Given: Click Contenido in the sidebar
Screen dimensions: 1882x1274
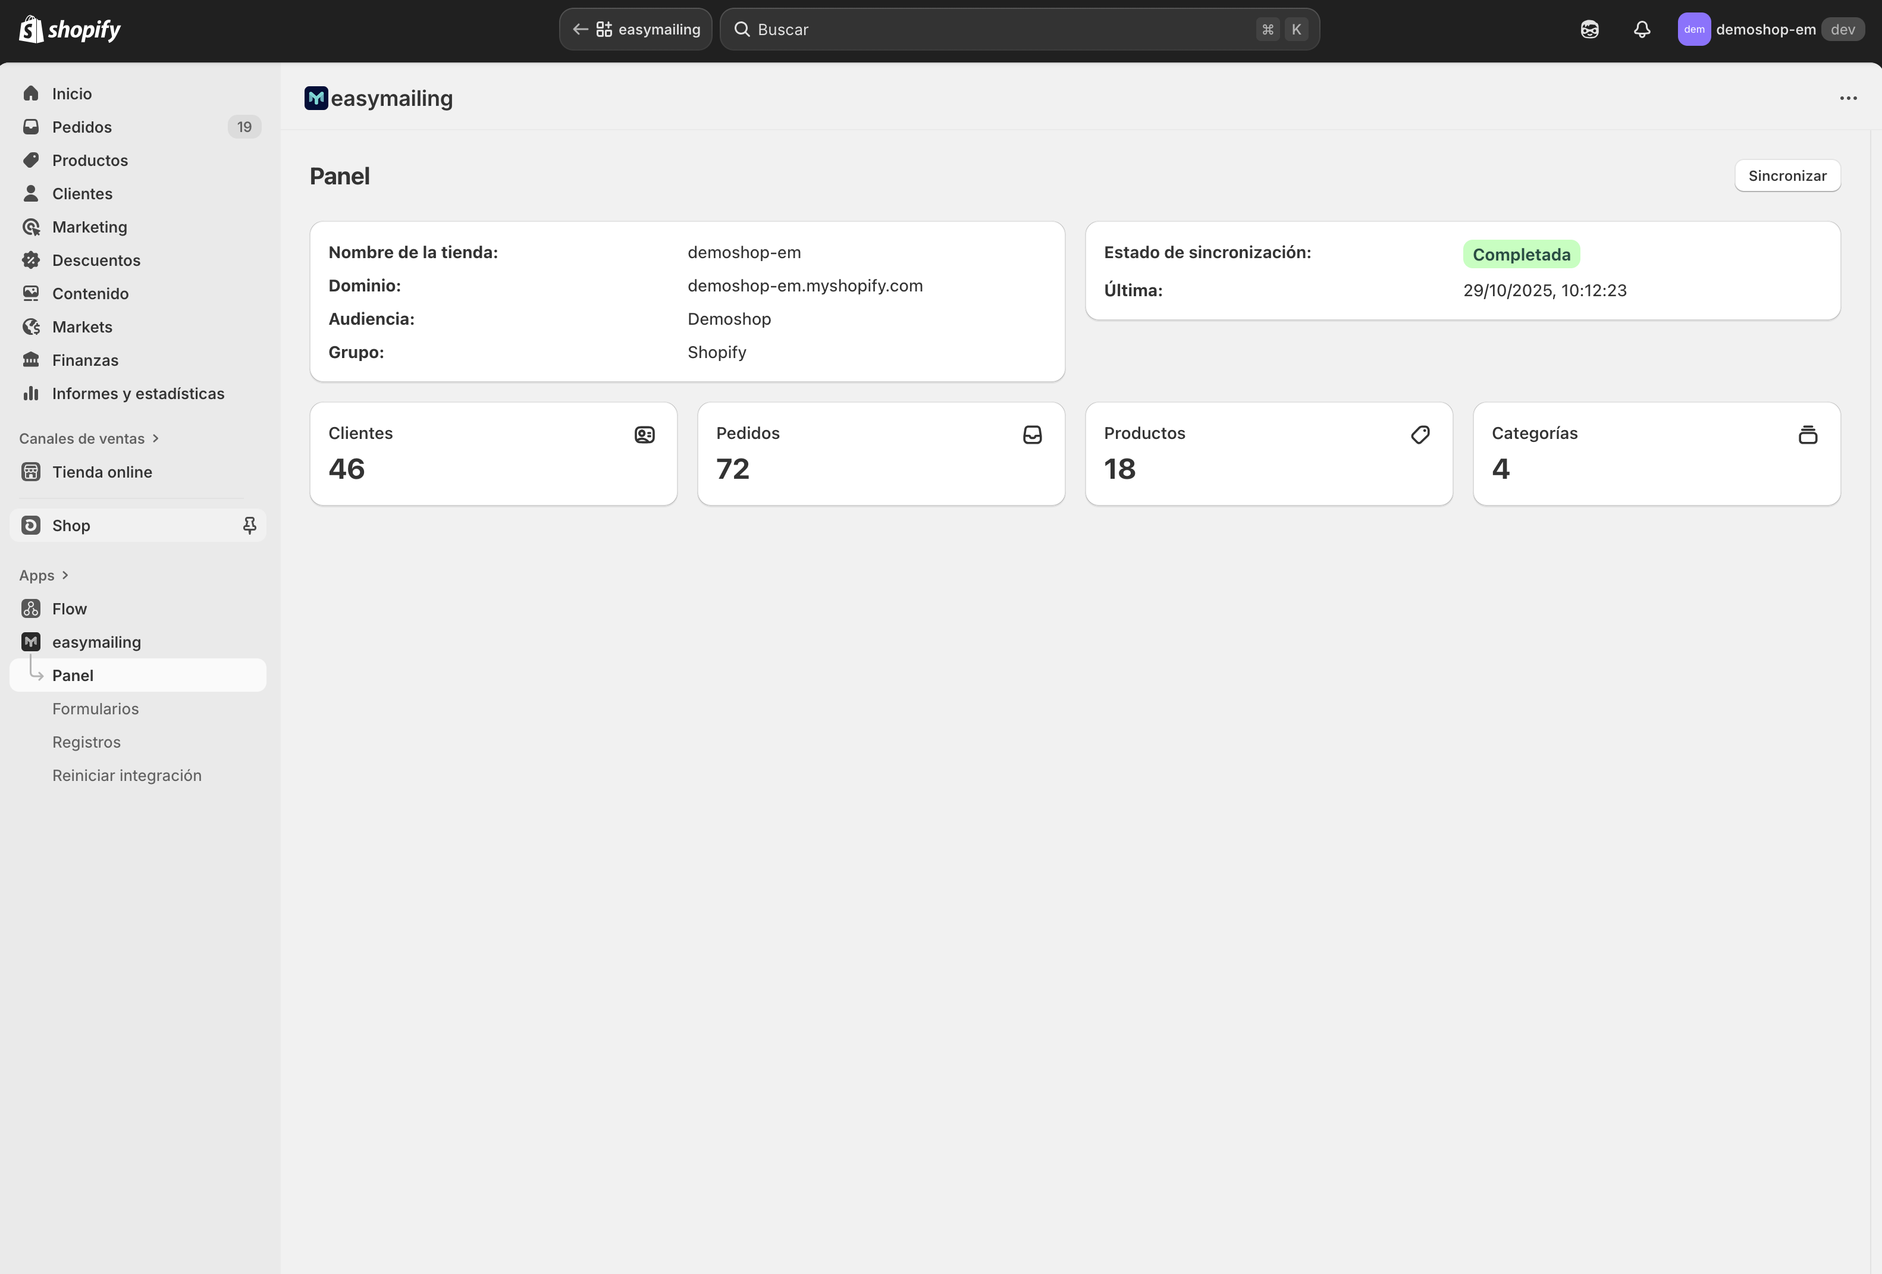Looking at the screenshot, I should (x=137, y=293).
